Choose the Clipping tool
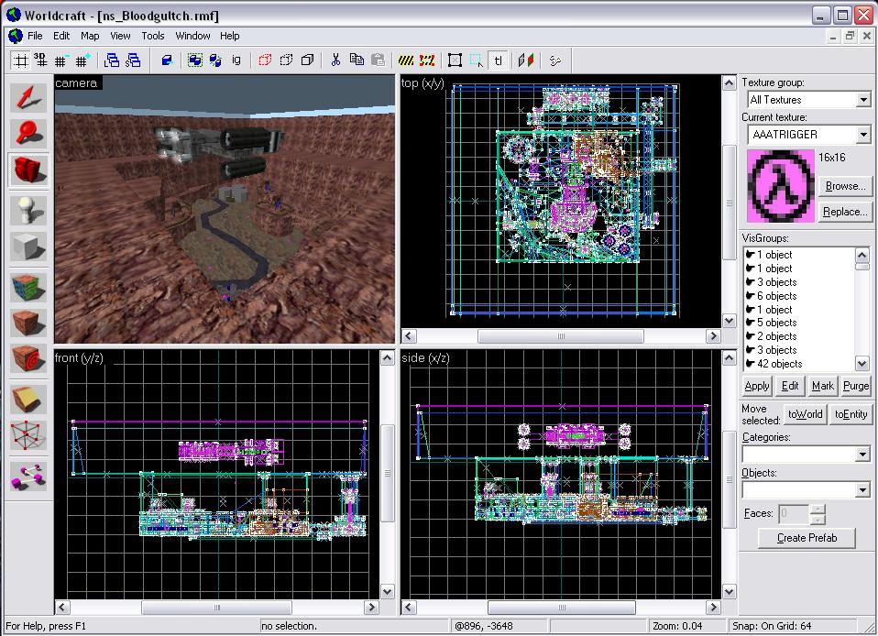878x636 pixels. (28, 400)
